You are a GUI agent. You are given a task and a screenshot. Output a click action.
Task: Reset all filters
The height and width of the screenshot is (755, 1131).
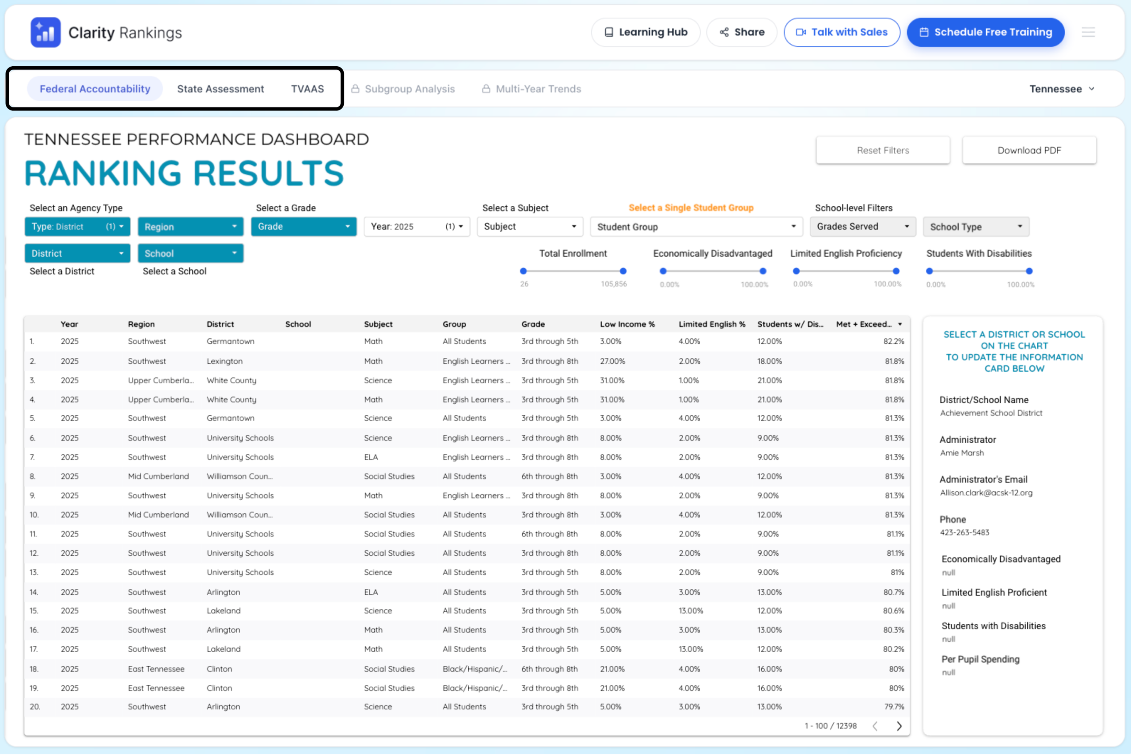(883, 150)
